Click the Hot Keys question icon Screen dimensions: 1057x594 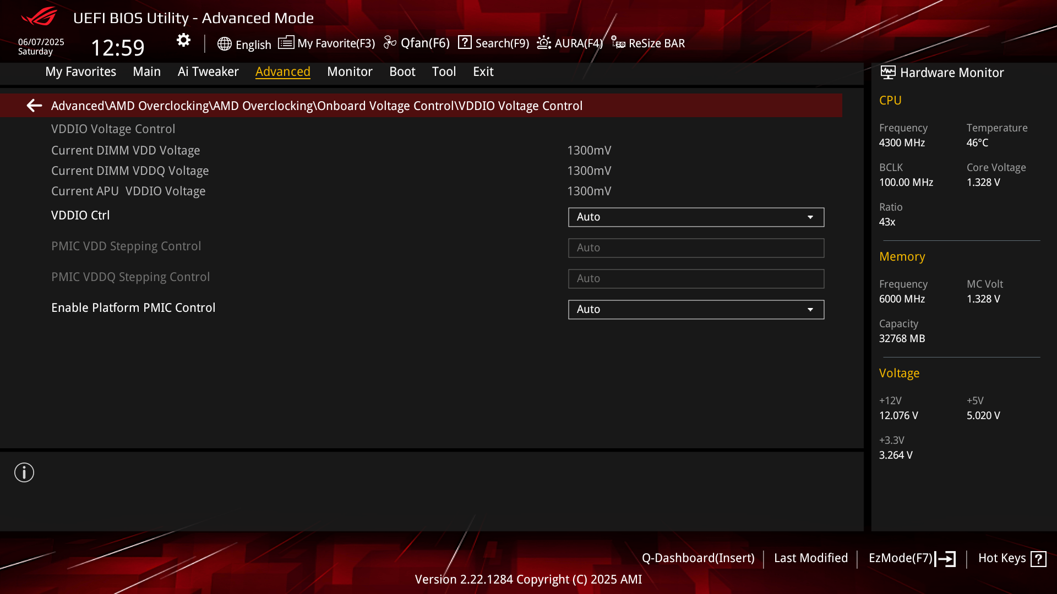[x=1038, y=559]
